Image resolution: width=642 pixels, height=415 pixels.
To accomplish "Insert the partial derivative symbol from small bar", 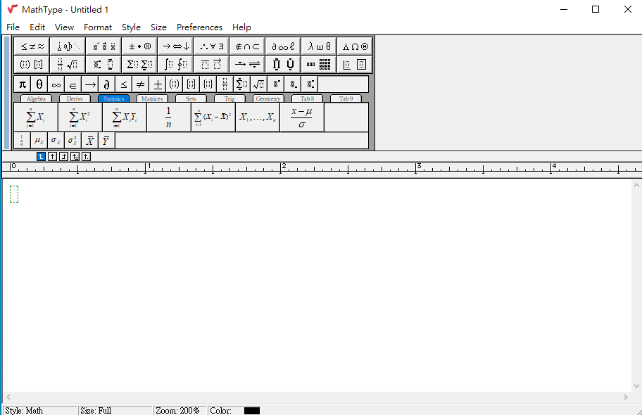I will click(106, 84).
